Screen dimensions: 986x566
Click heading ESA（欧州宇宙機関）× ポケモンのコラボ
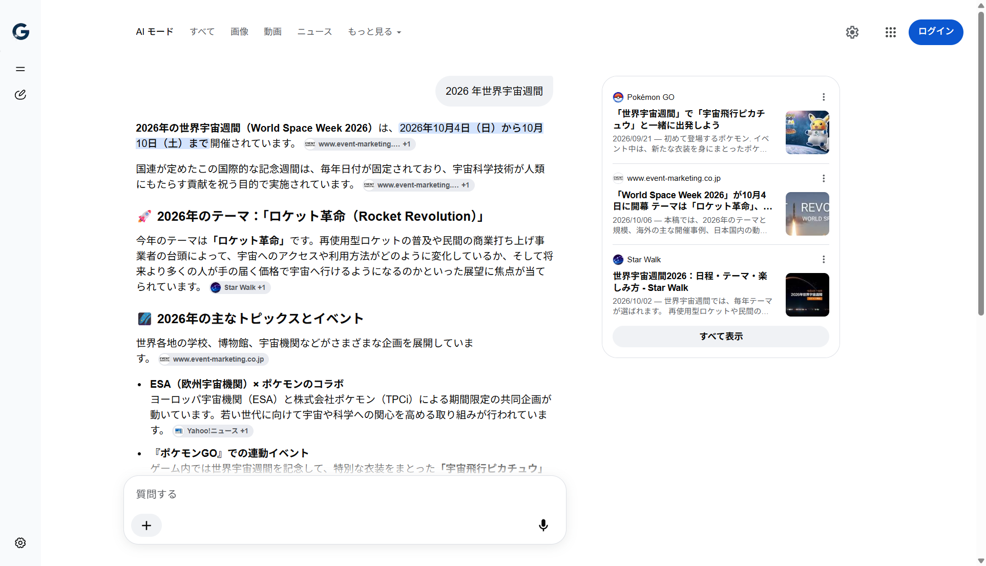[247, 384]
